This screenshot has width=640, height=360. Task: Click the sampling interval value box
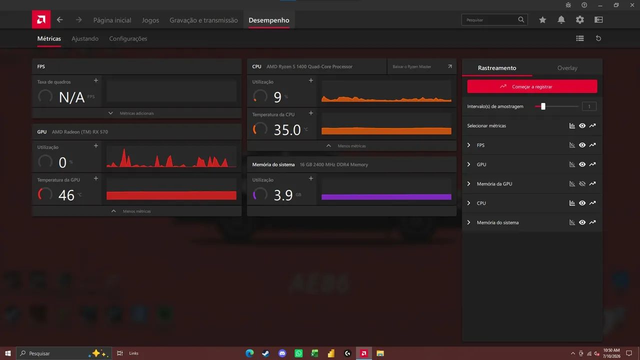[x=589, y=106]
